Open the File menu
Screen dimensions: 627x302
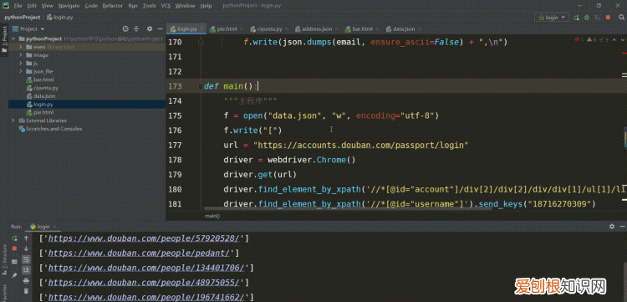pyautogui.click(x=18, y=6)
